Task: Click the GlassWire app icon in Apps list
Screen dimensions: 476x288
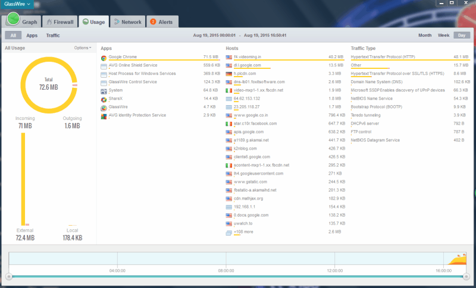Action: point(104,108)
